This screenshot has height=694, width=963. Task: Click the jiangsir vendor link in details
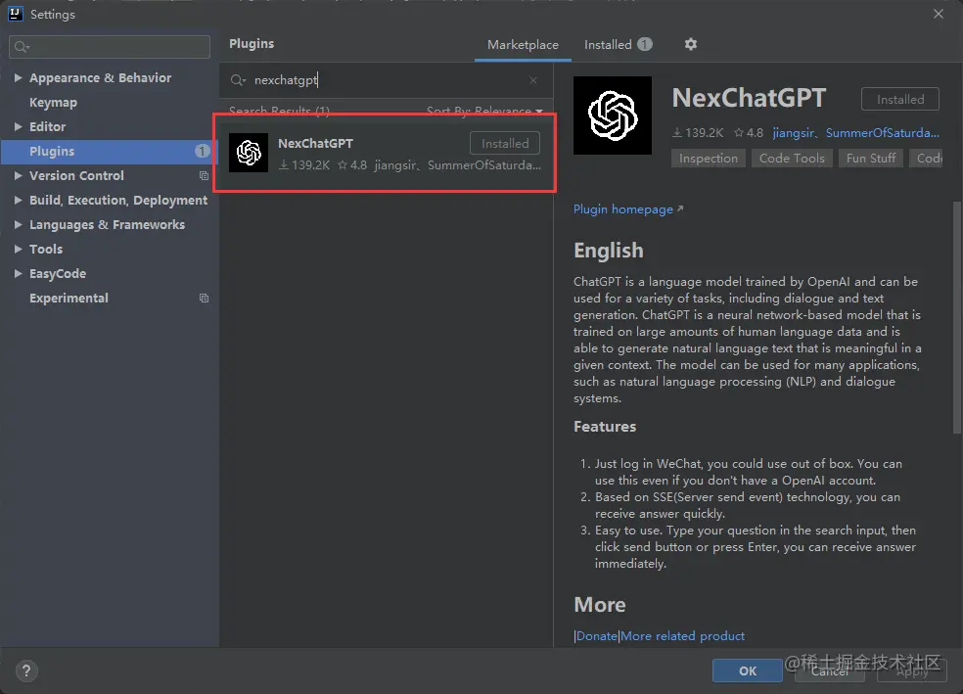[x=793, y=133]
